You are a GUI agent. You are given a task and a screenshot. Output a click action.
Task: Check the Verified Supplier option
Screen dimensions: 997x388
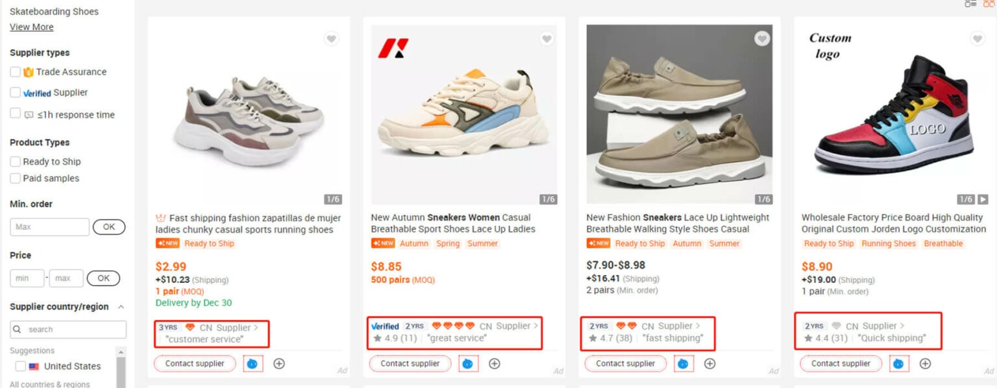(x=15, y=93)
